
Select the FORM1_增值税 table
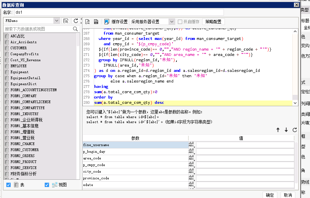[22, 132]
